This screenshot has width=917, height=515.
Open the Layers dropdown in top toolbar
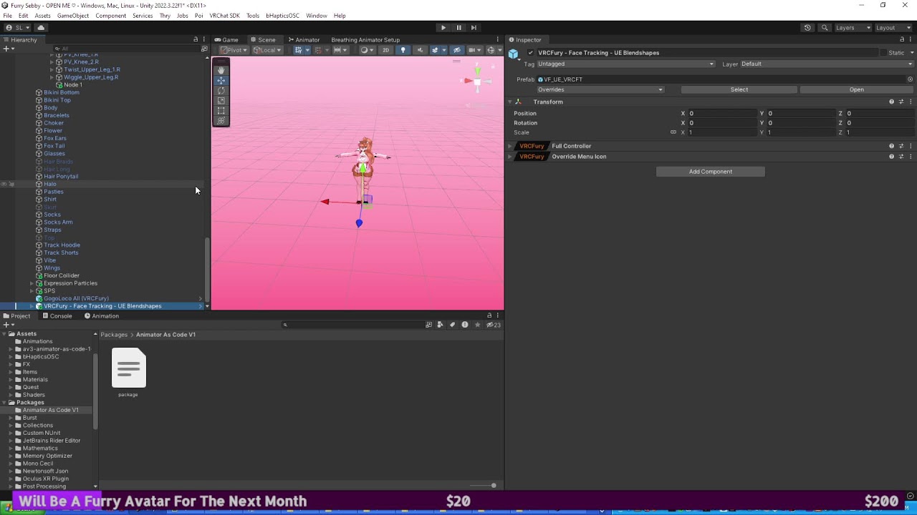(853, 28)
